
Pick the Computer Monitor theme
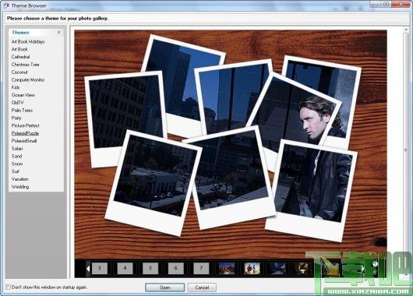click(28, 79)
